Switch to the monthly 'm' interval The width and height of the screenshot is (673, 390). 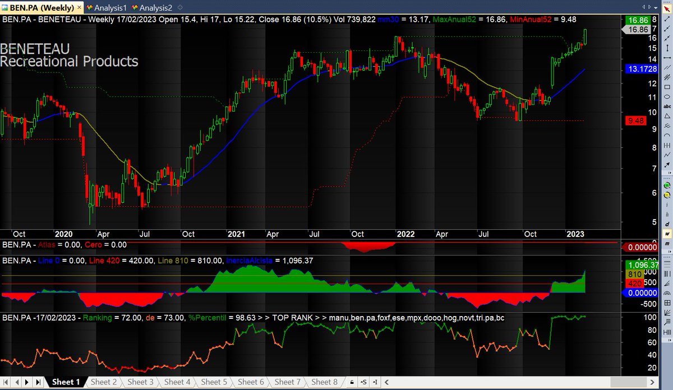pos(667,244)
